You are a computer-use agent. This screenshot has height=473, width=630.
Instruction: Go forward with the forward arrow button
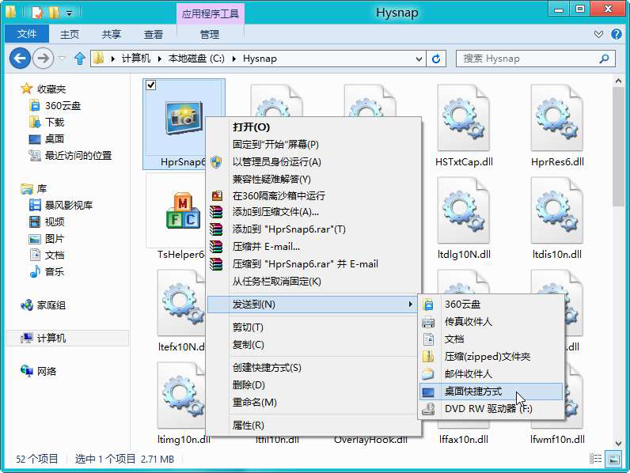point(43,59)
